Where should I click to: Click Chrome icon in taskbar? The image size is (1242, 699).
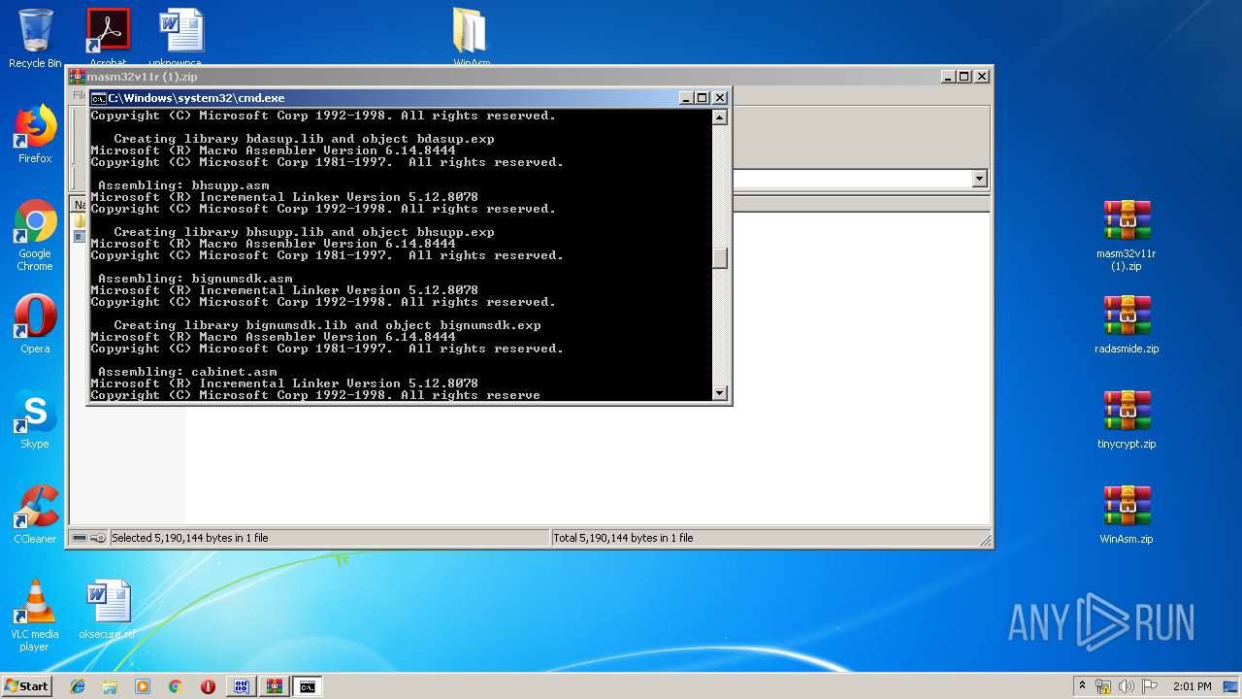[x=175, y=686]
